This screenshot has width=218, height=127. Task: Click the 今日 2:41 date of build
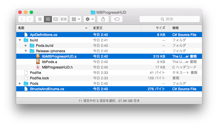[x=100, y=40]
